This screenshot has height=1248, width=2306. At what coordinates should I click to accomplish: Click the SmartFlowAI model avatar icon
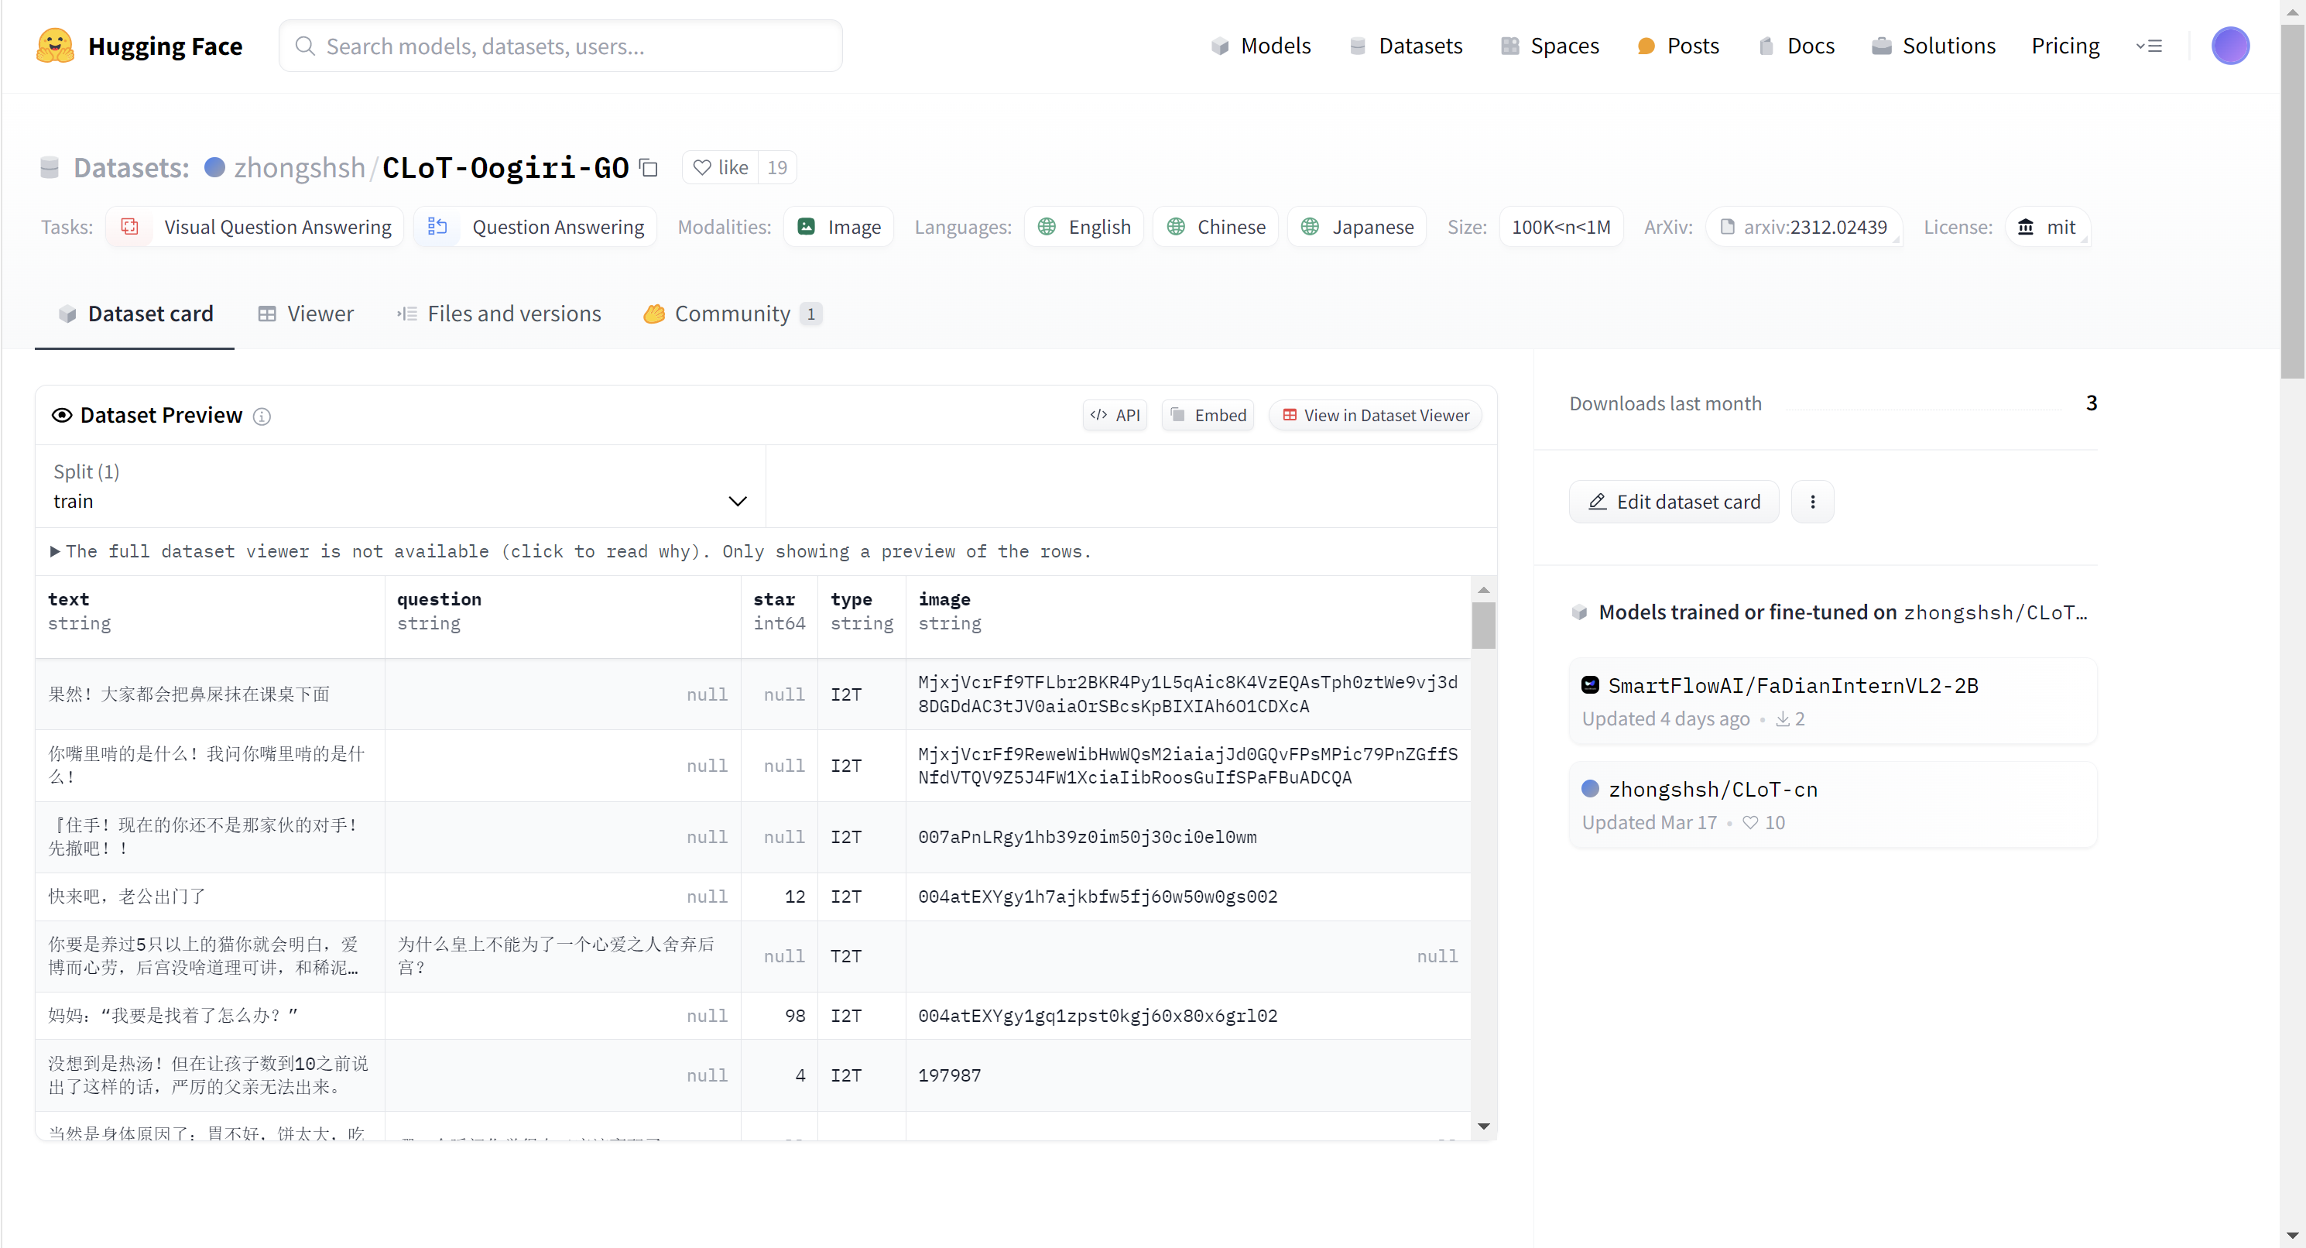coord(1590,685)
